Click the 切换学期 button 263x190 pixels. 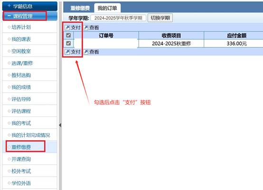pyautogui.click(x=160, y=18)
